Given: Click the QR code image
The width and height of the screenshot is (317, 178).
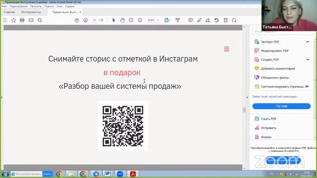Looking at the screenshot, I should click(x=123, y=126).
